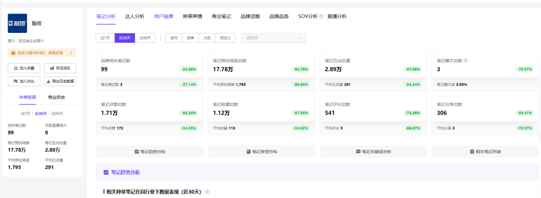The image size is (541, 198).
Task: Select 近30天 in the sidebar range
Action: 41,113
